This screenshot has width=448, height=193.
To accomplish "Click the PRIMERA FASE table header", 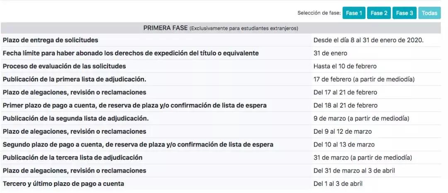I will coord(221,28).
